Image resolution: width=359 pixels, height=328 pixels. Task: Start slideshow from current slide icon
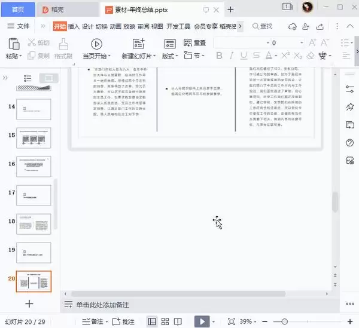point(202,321)
